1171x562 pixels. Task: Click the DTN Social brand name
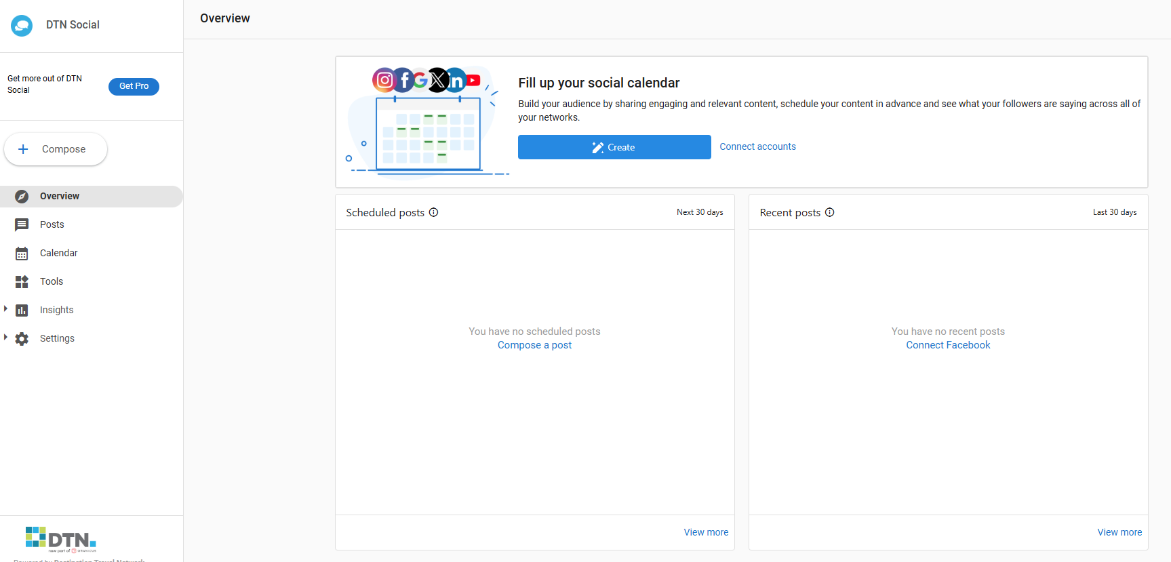tap(73, 25)
